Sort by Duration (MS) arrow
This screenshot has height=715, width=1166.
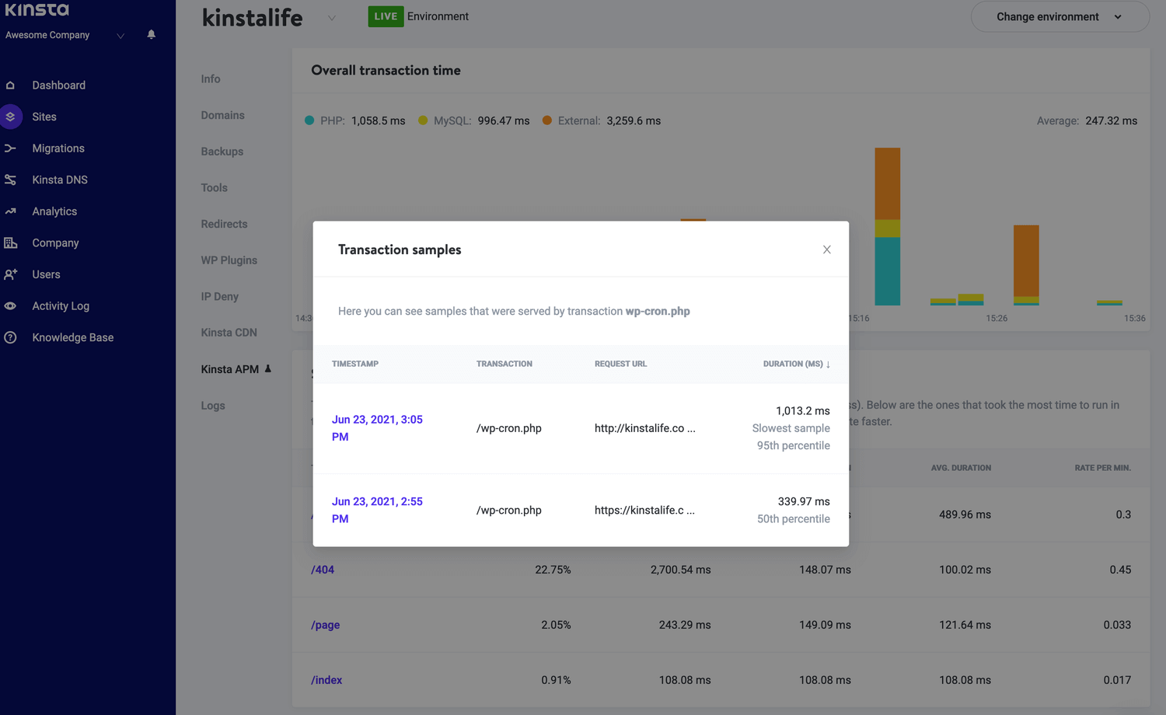coord(828,364)
